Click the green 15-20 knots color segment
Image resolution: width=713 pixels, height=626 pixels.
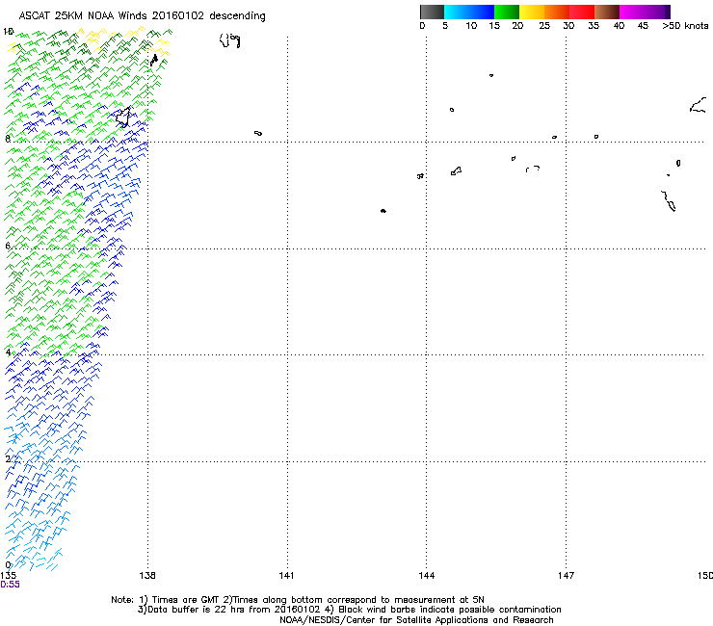507,12
